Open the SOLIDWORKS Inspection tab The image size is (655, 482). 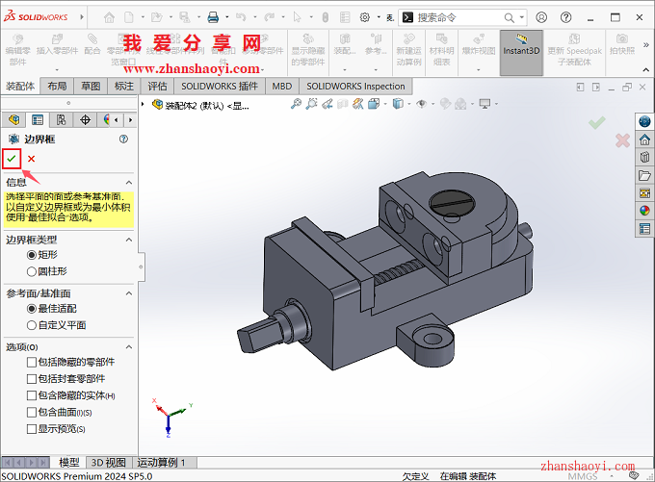pyautogui.click(x=356, y=86)
